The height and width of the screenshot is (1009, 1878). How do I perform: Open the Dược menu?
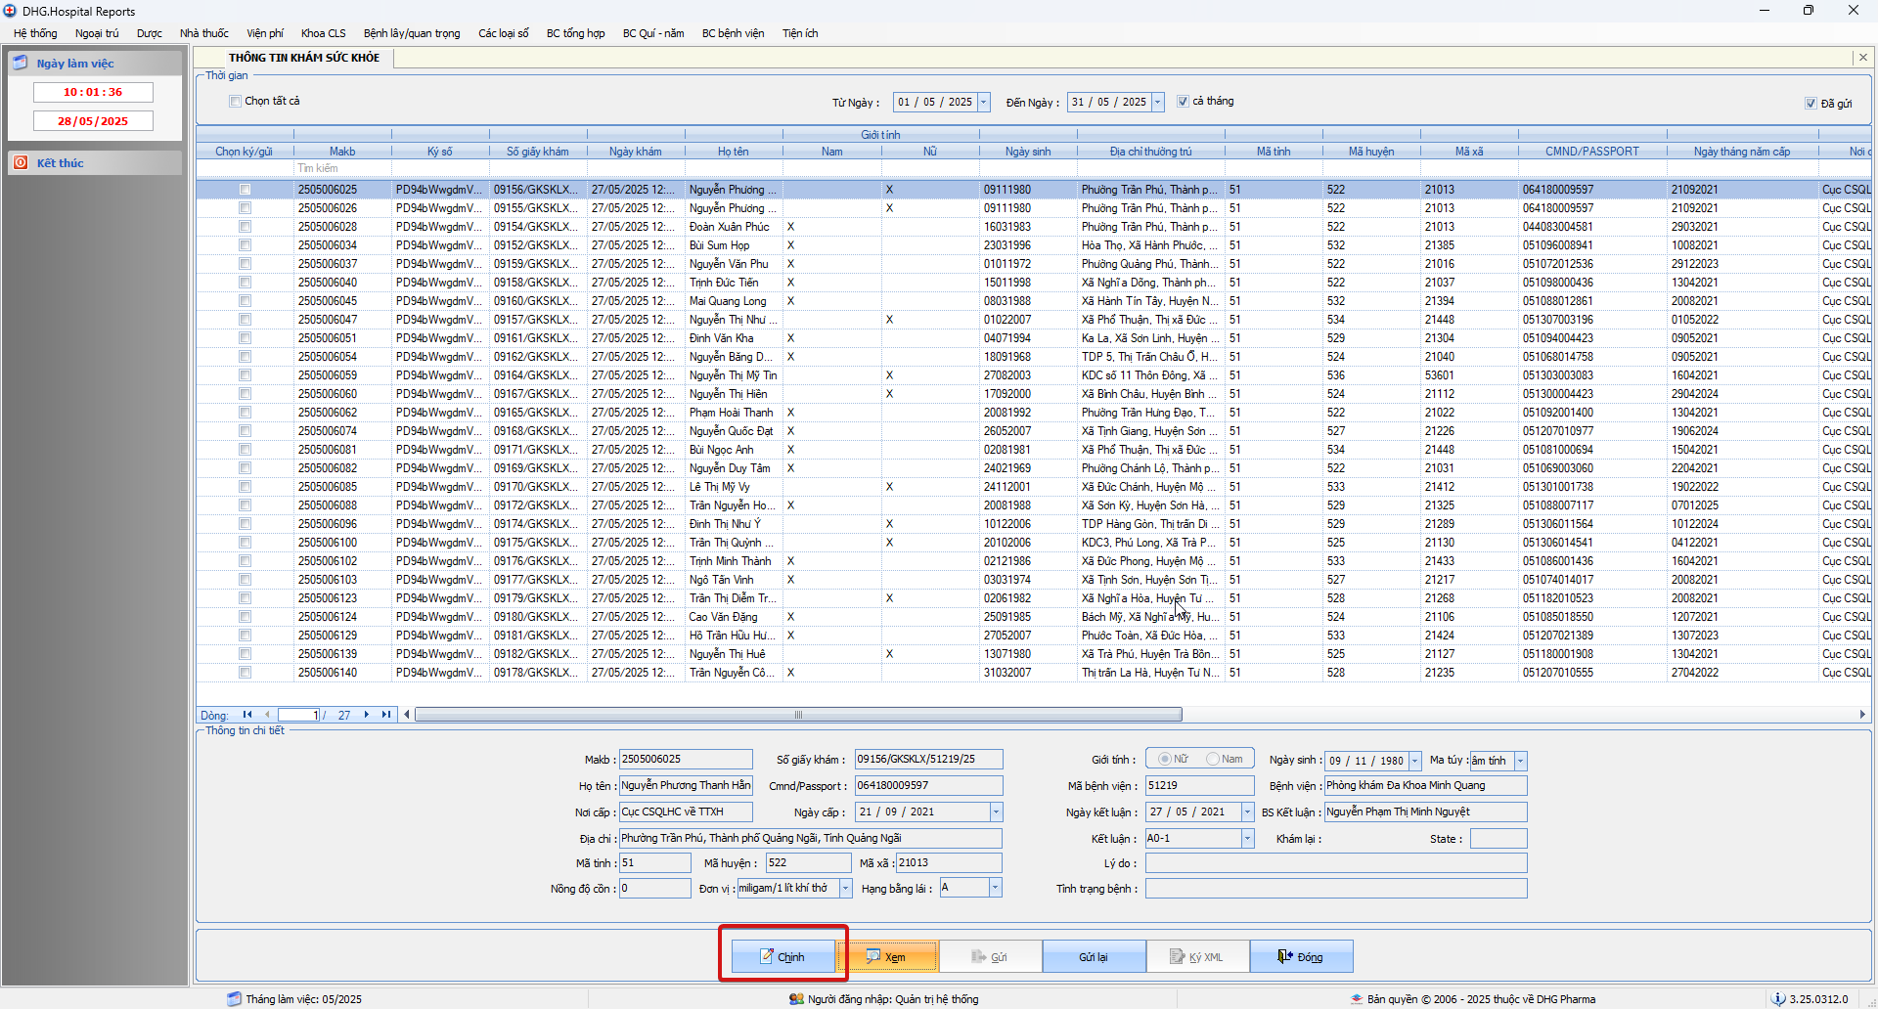click(x=150, y=33)
